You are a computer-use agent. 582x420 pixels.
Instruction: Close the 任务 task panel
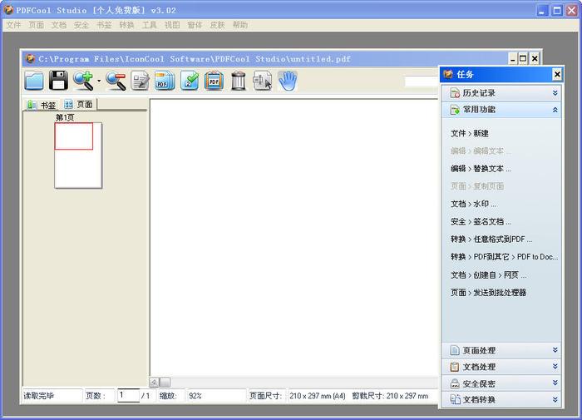(557, 75)
